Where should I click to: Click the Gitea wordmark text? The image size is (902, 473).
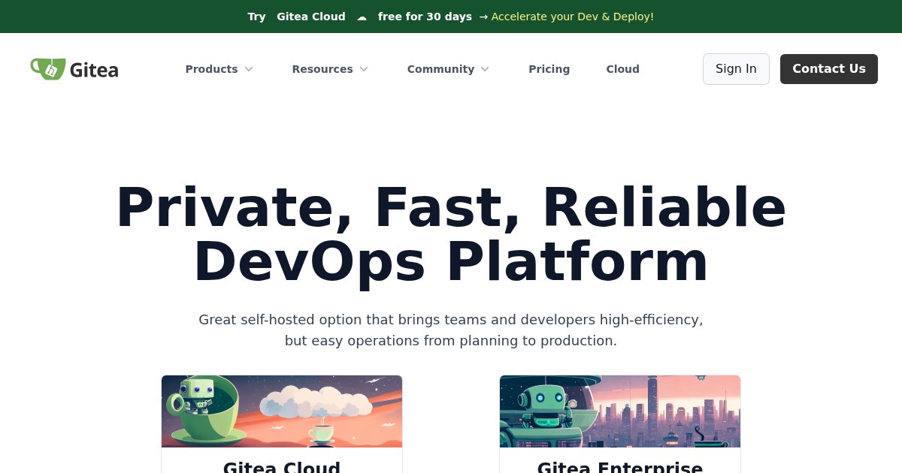(x=94, y=70)
